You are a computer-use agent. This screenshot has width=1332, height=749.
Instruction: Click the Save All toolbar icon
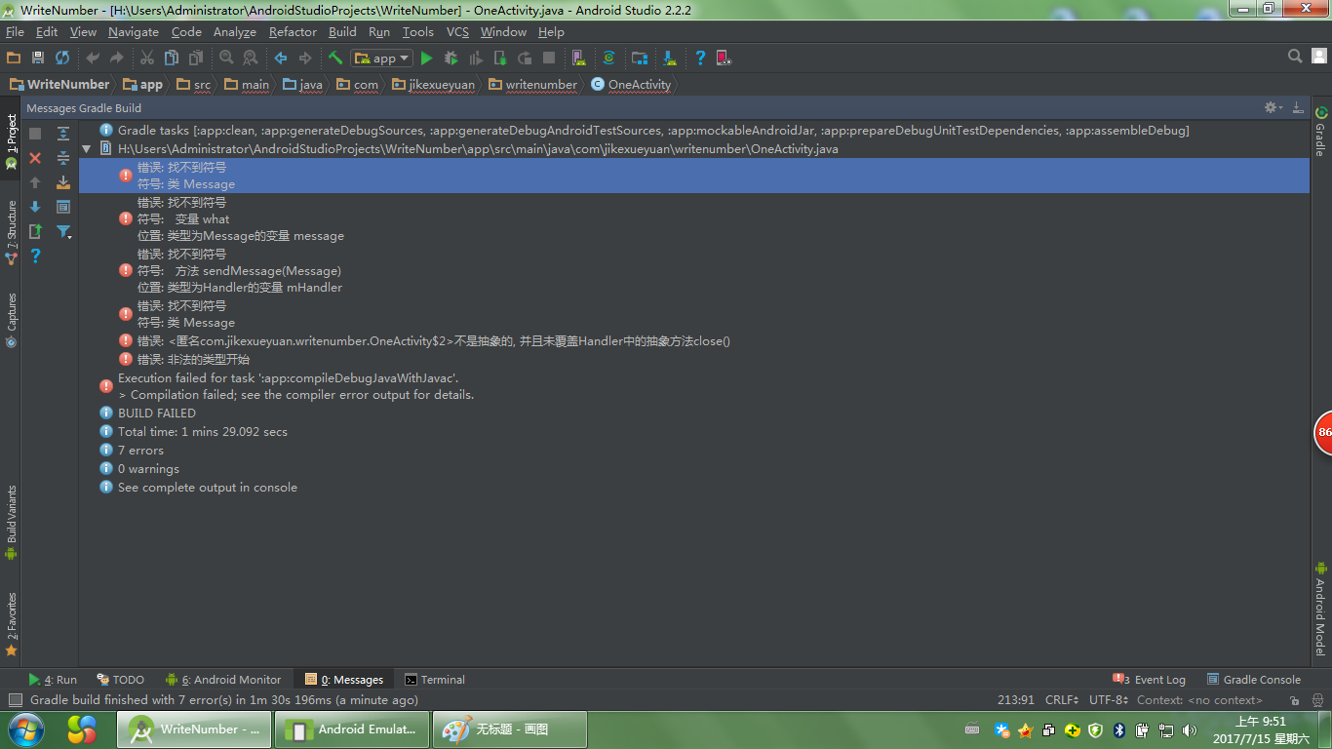pyautogui.click(x=38, y=59)
